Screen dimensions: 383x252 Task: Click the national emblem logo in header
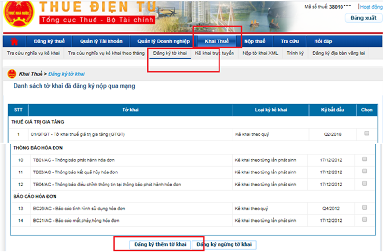(17, 17)
